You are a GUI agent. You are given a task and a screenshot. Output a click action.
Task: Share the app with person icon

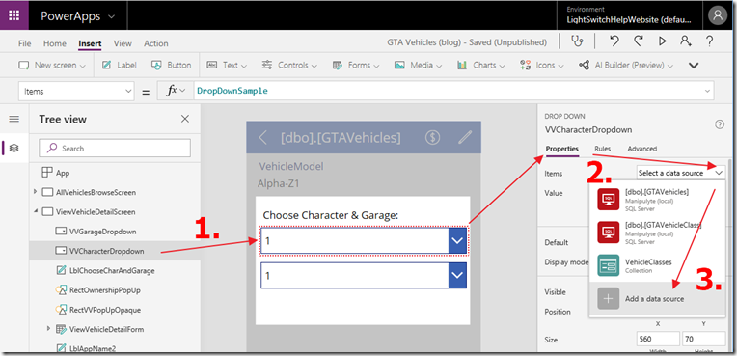tap(686, 41)
